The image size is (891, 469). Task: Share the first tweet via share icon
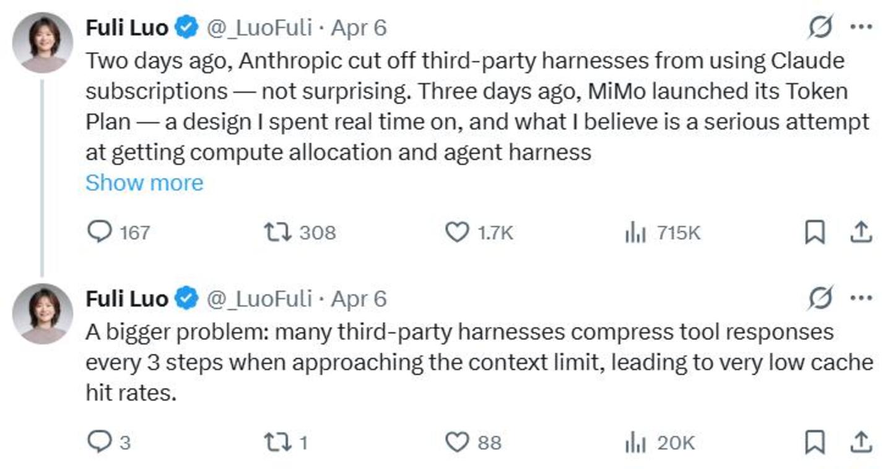(861, 232)
